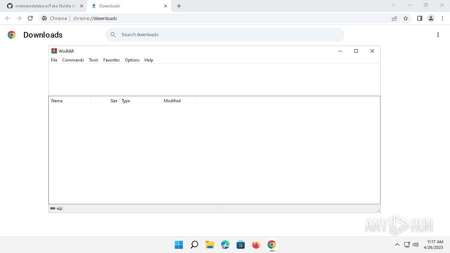Close the Downloads tab

(x=166, y=6)
